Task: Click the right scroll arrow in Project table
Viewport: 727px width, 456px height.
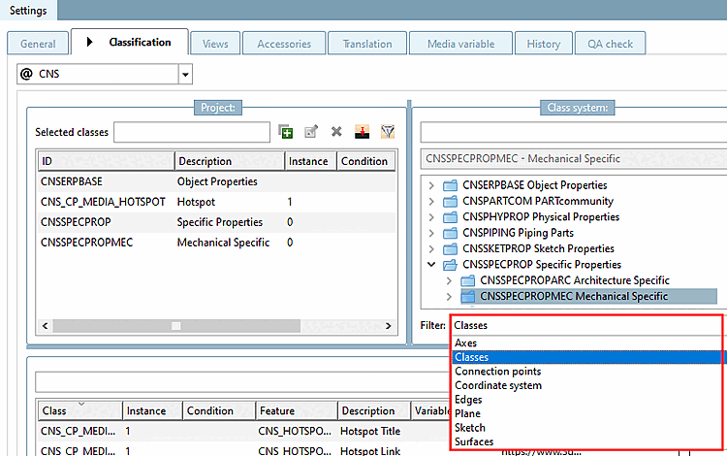Action: pos(389,326)
